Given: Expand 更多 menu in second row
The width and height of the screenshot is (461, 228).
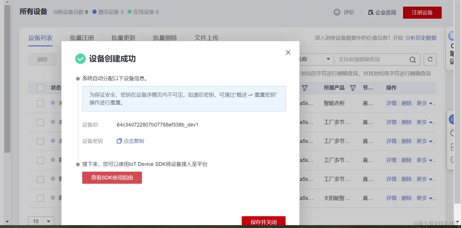Looking at the screenshot, I should (424, 122).
